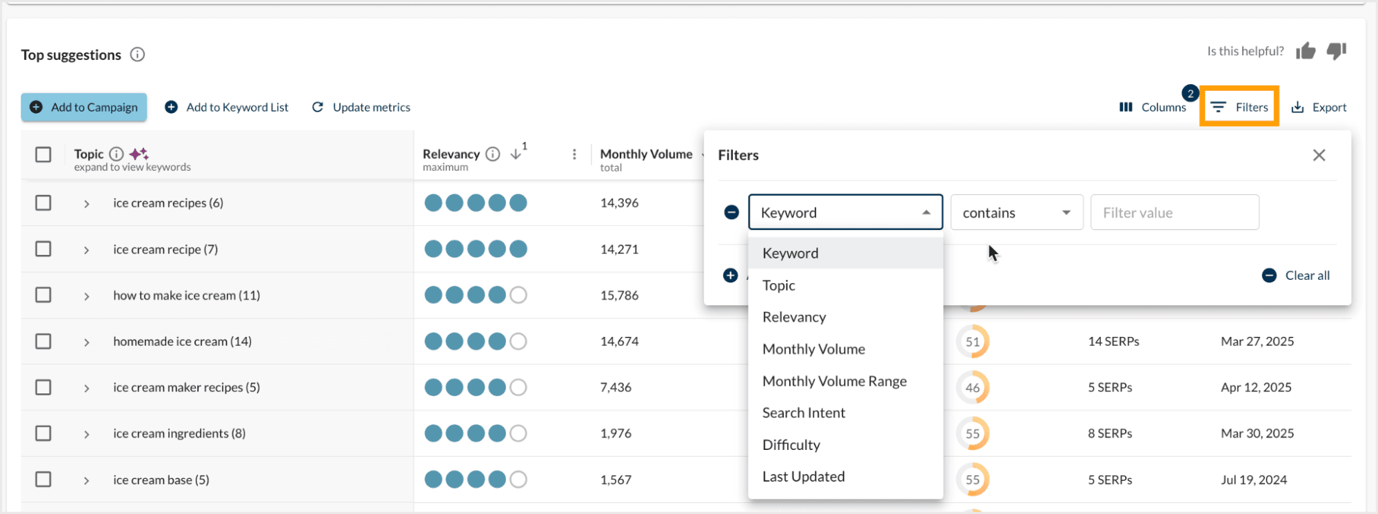The width and height of the screenshot is (1378, 514).
Task: Tick the homemade ice cream checkbox
Action: pyautogui.click(x=43, y=341)
